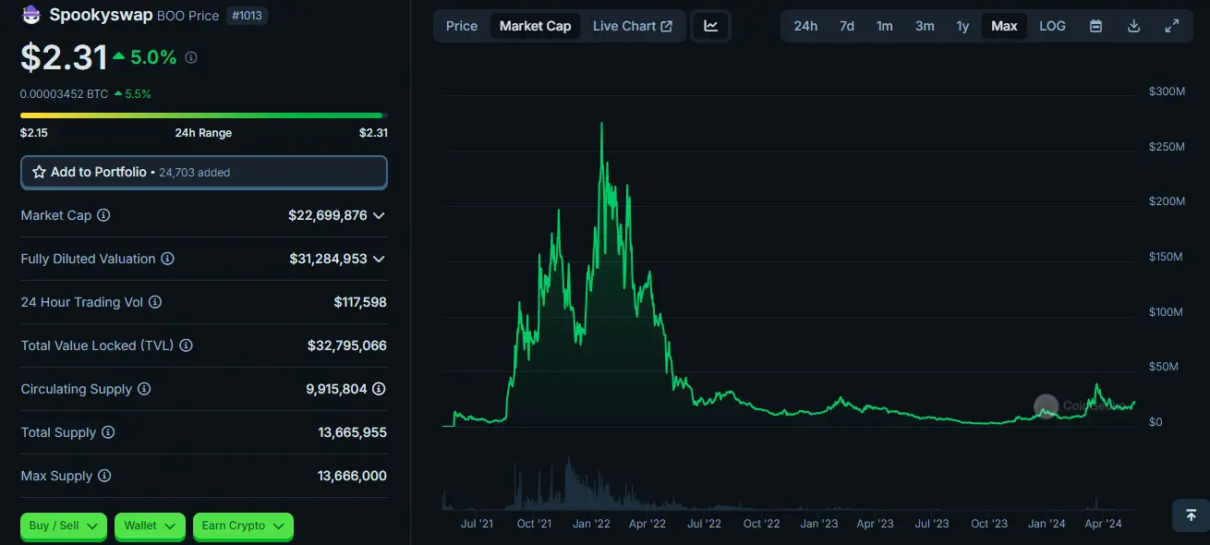Open the Wallet dropdown
The width and height of the screenshot is (1210, 545).
tap(150, 526)
